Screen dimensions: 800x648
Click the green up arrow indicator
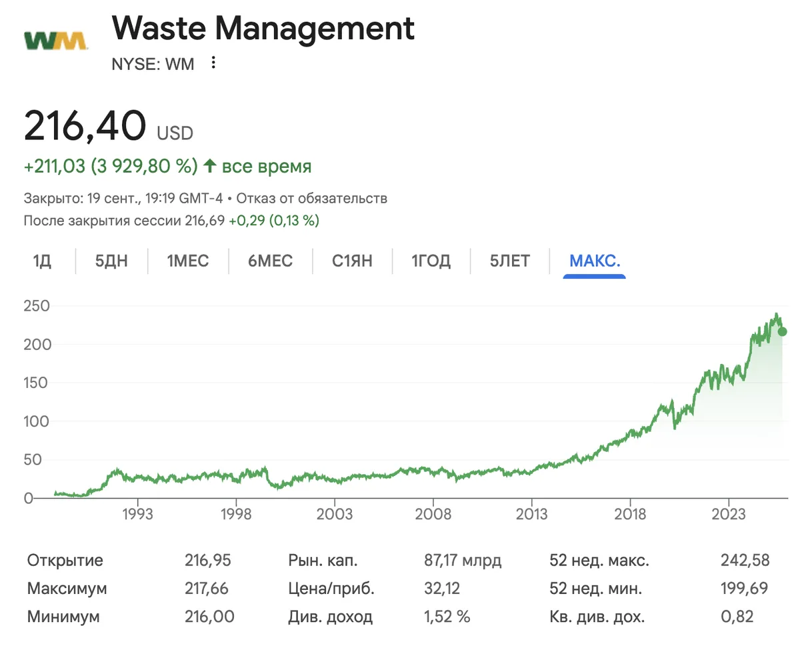[x=209, y=166]
